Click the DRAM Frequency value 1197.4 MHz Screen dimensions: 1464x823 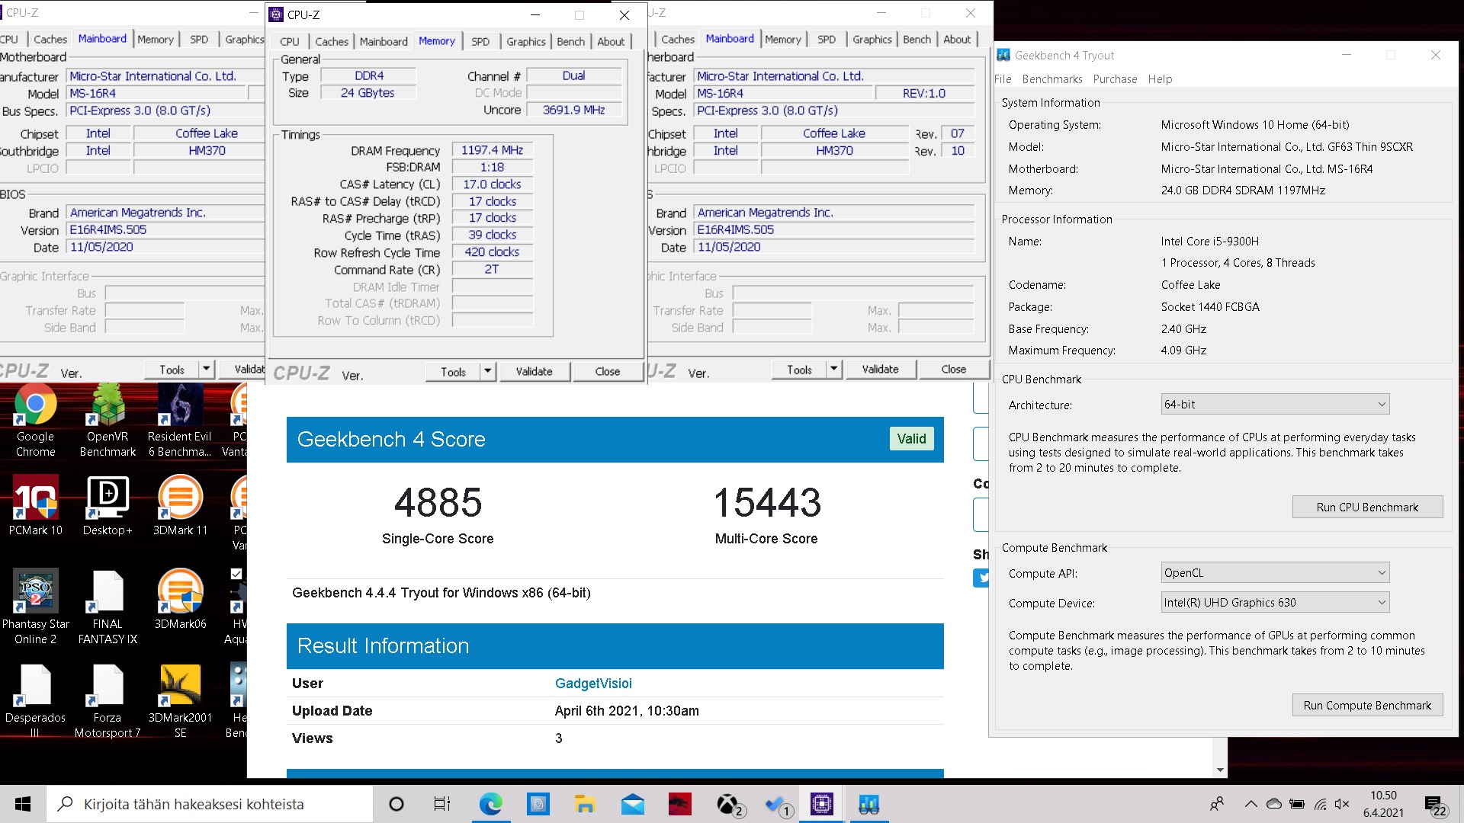(x=492, y=150)
